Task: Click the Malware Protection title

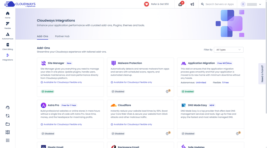Action: [x=130, y=63]
